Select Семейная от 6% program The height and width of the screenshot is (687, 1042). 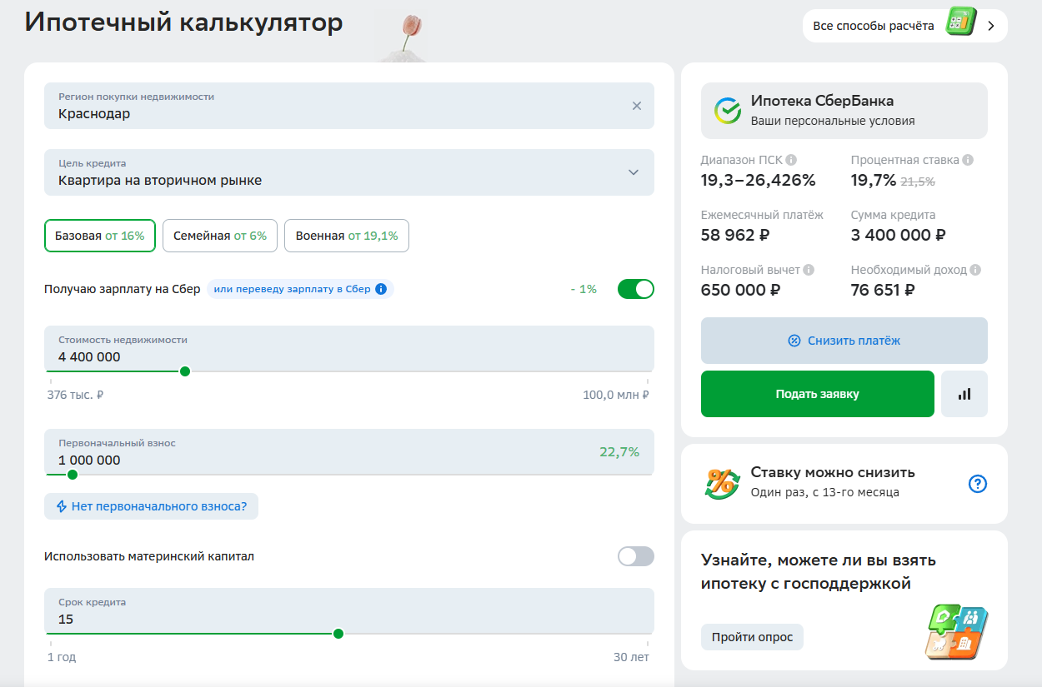[x=220, y=236]
